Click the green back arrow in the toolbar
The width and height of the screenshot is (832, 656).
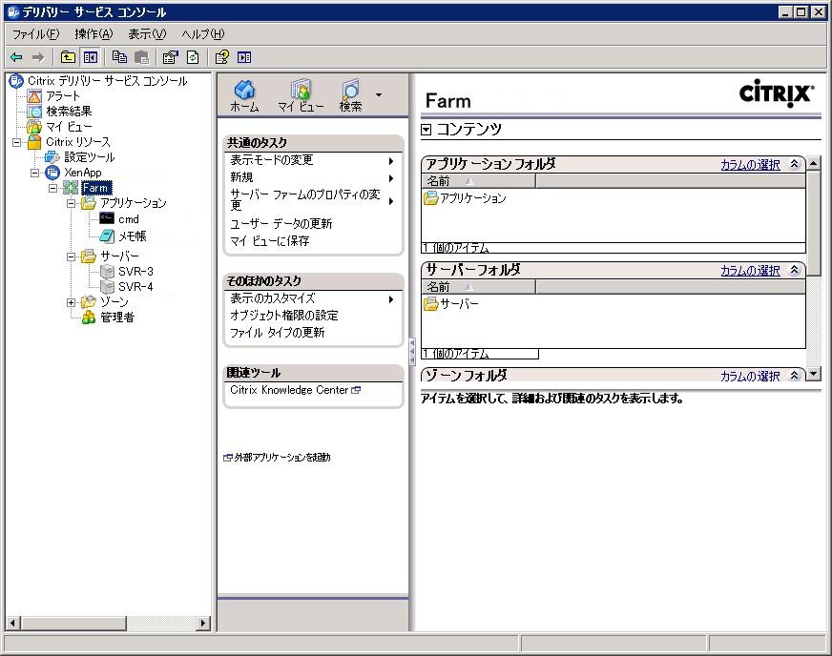pyautogui.click(x=16, y=57)
